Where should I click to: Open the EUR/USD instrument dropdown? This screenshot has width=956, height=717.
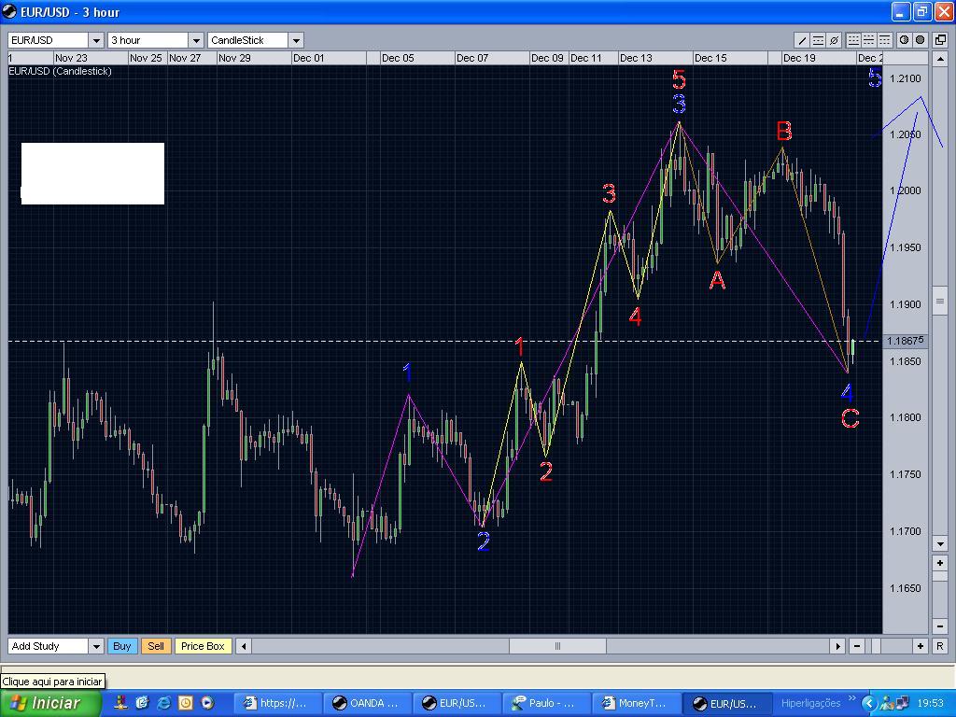[96, 40]
